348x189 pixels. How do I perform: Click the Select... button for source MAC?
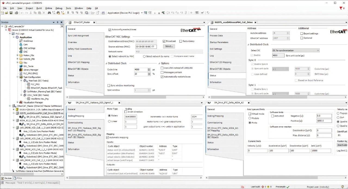tap(169, 47)
